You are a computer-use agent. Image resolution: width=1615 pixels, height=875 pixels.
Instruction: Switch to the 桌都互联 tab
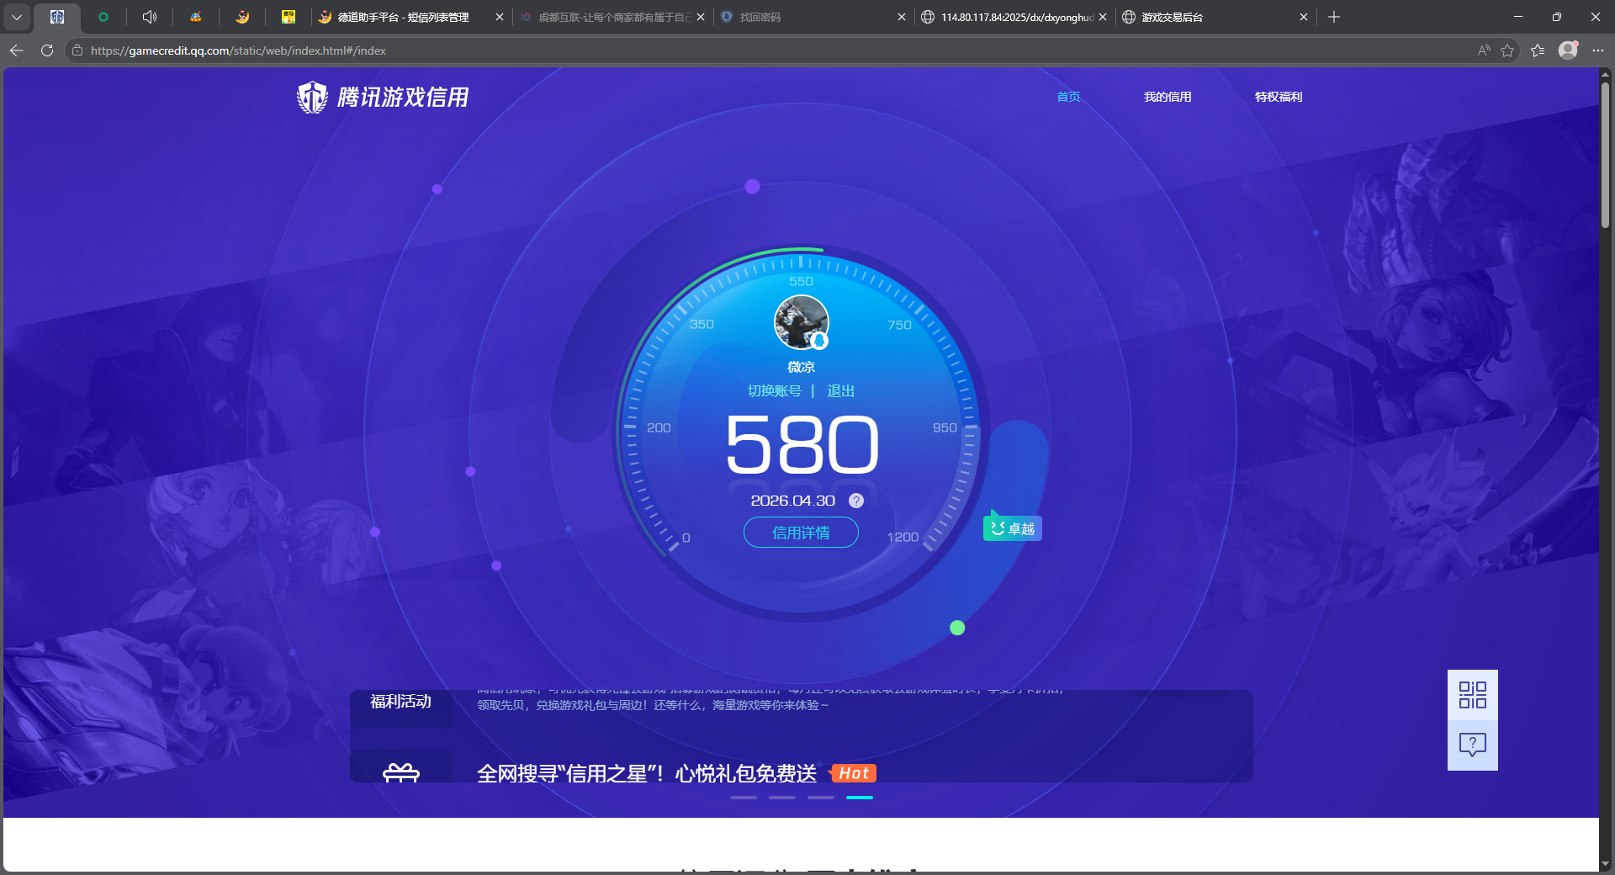click(x=614, y=17)
